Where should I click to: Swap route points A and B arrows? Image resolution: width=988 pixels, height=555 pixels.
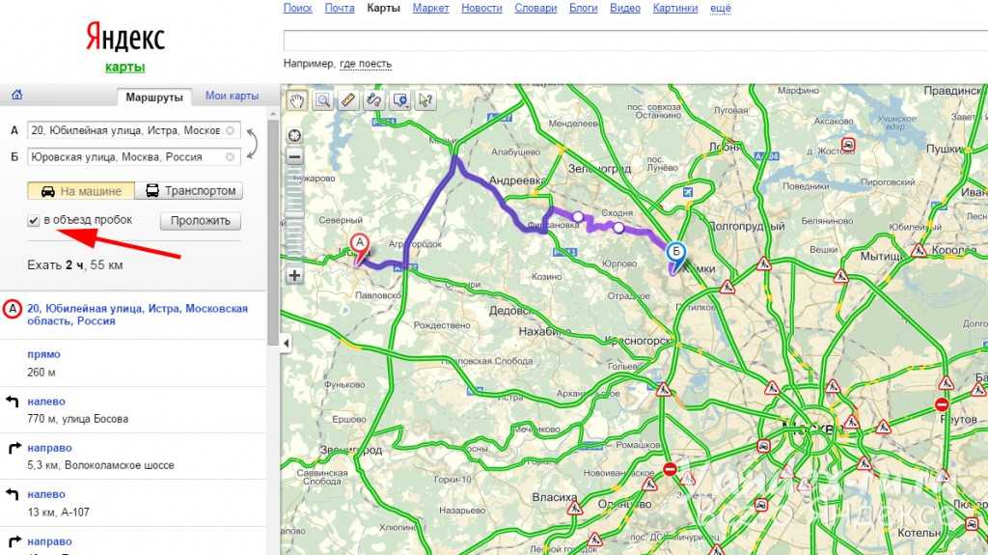tap(252, 144)
